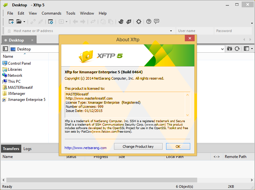Click the transfer play icon

(61, 22)
